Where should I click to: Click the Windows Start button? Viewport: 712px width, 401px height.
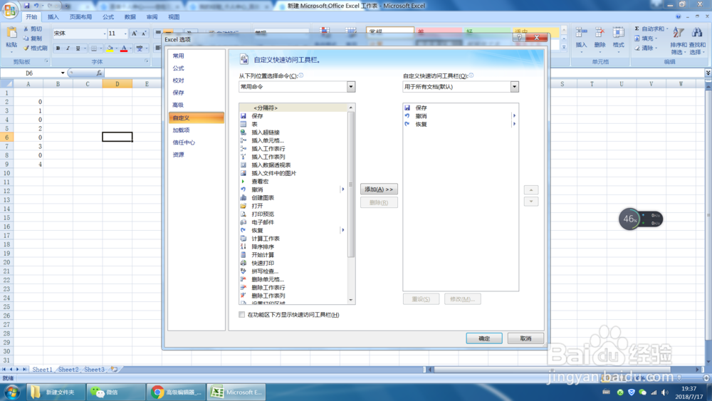click(x=11, y=392)
